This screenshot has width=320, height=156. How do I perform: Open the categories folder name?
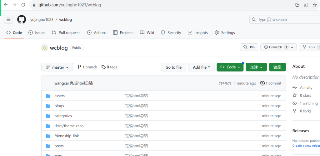point(63,116)
